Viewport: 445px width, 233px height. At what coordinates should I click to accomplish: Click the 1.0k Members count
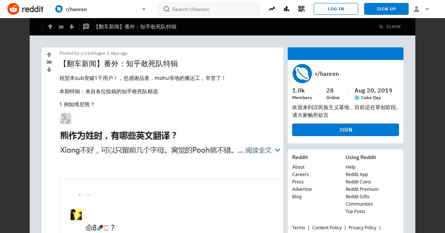point(302,94)
